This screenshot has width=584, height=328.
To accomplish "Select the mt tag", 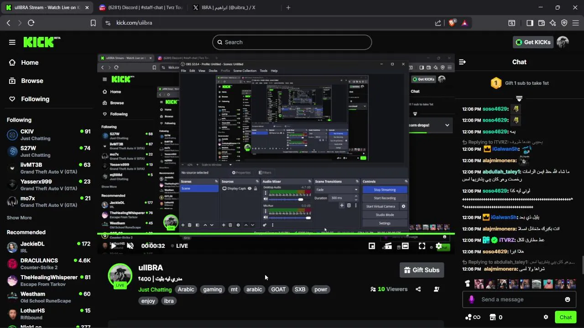I will point(234,289).
